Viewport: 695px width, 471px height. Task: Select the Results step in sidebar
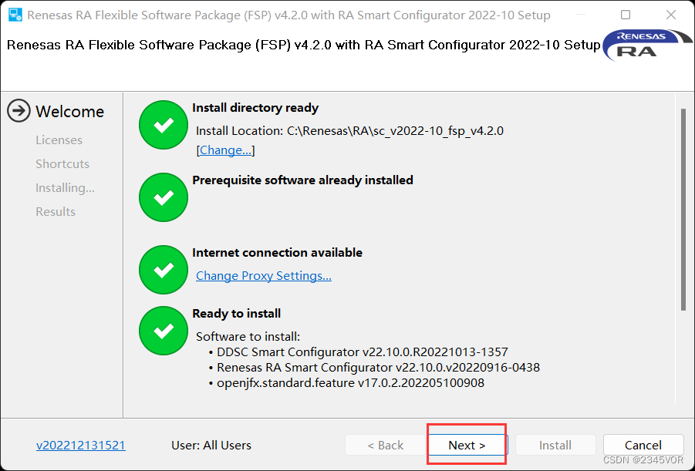(55, 211)
